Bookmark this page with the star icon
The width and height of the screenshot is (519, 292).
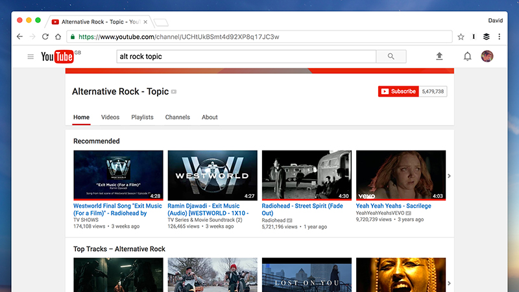461,37
